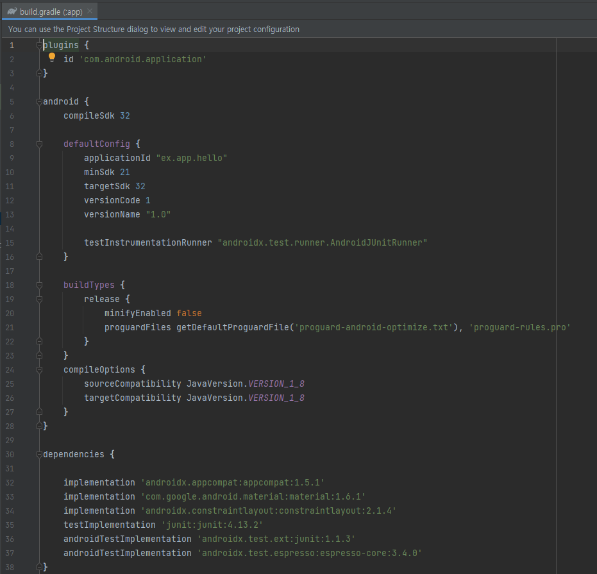Collapse the dependencies block gutter arrow
Viewport: 597px width, 574px height.
[x=38, y=453]
